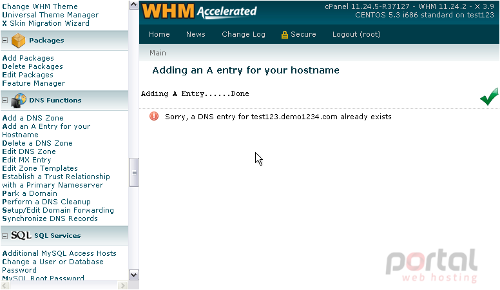Click the sidebar horizontal scroll right arrow

click(x=122, y=285)
